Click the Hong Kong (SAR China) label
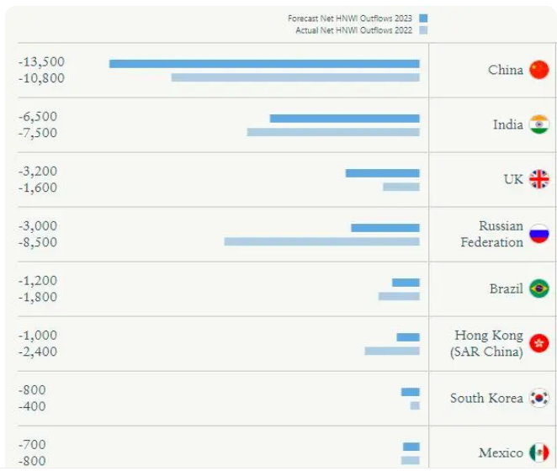Screen dimensions: 557x471 (488, 343)
